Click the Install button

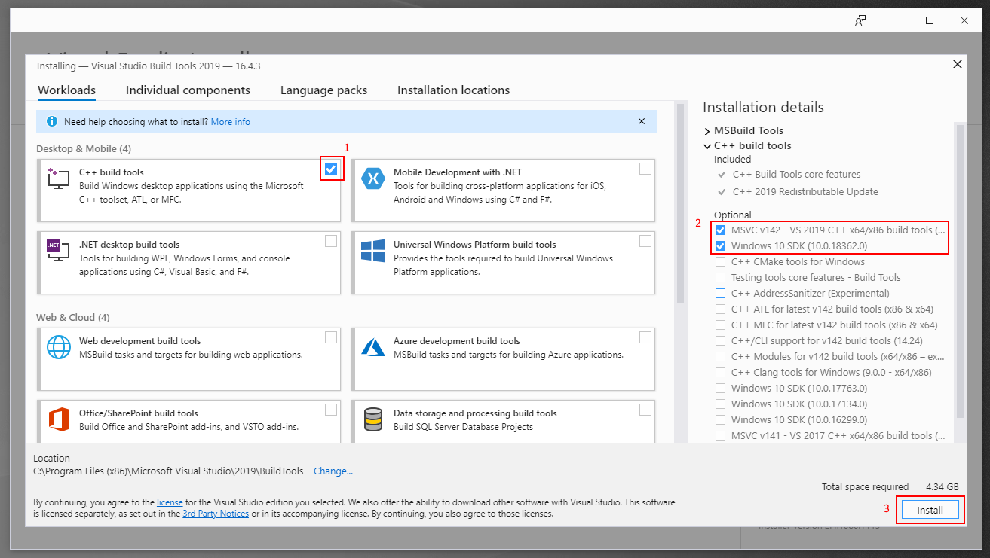[930, 510]
